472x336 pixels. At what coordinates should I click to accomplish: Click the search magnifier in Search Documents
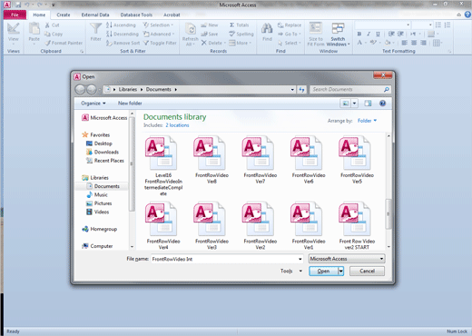pyautogui.click(x=386, y=90)
